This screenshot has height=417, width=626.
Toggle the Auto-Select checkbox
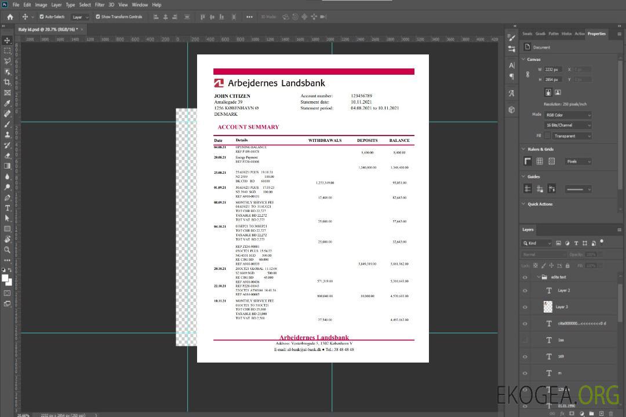[42, 17]
